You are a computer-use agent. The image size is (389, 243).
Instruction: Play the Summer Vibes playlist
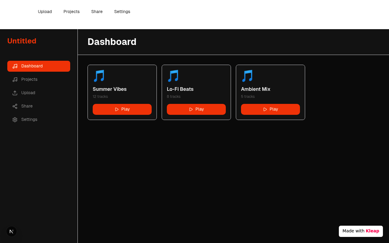[x=122, y=109]
